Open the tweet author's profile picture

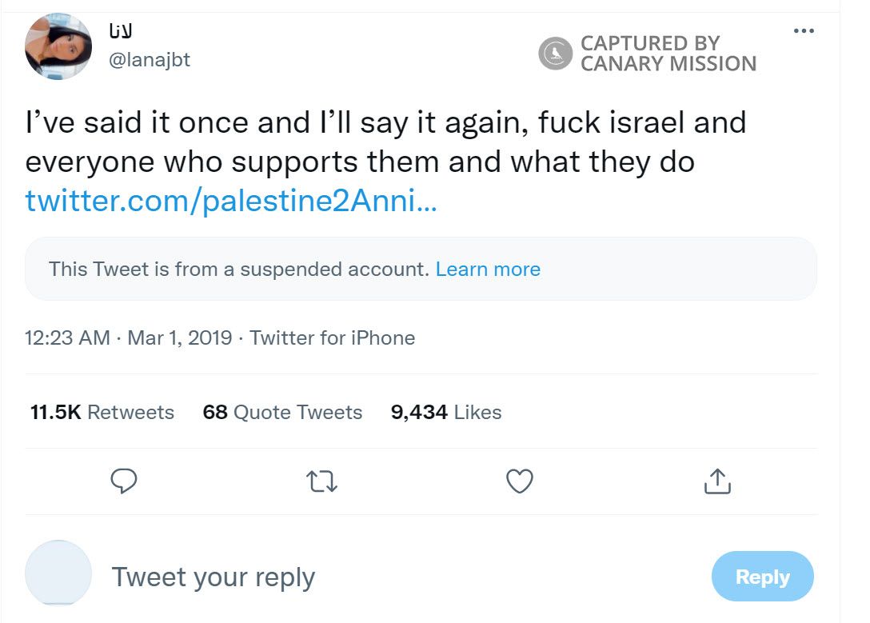58,46
